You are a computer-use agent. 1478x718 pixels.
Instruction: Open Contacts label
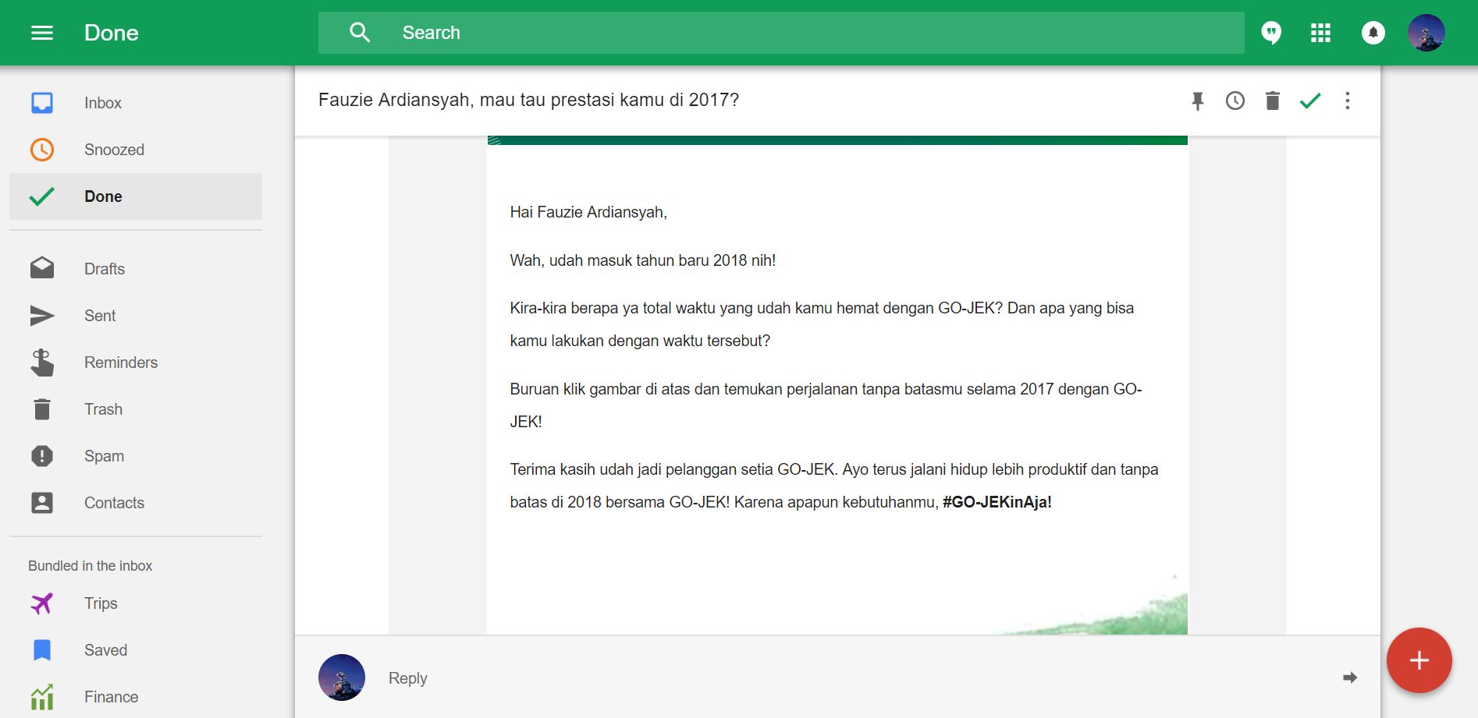114,503
